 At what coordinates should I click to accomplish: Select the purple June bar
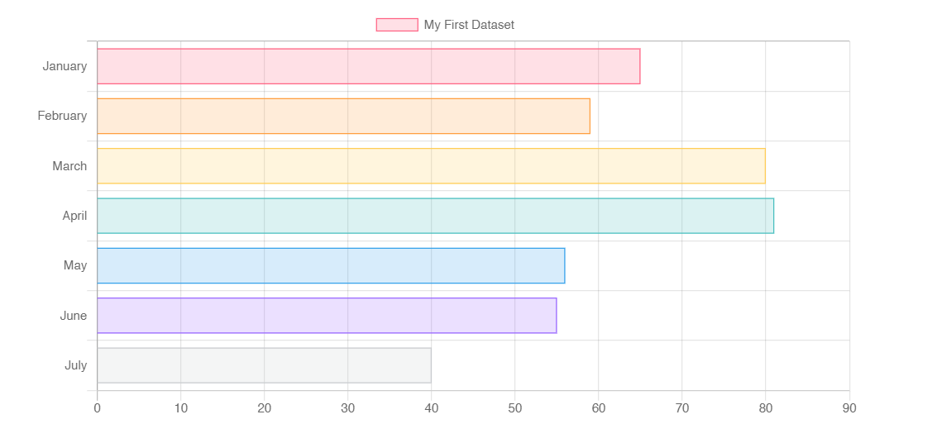tap(327, 315)
